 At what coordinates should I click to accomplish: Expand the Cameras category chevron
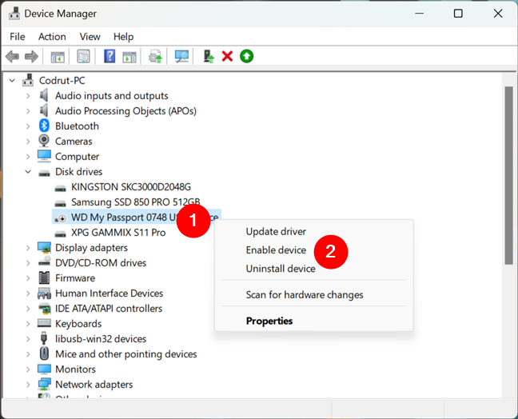[28, 142]
